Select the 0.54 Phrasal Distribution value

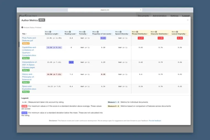coord(141,87)
